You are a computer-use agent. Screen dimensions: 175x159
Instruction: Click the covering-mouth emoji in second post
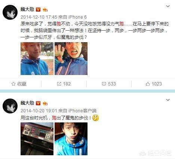pyautogui.click(x=95, y=118)
